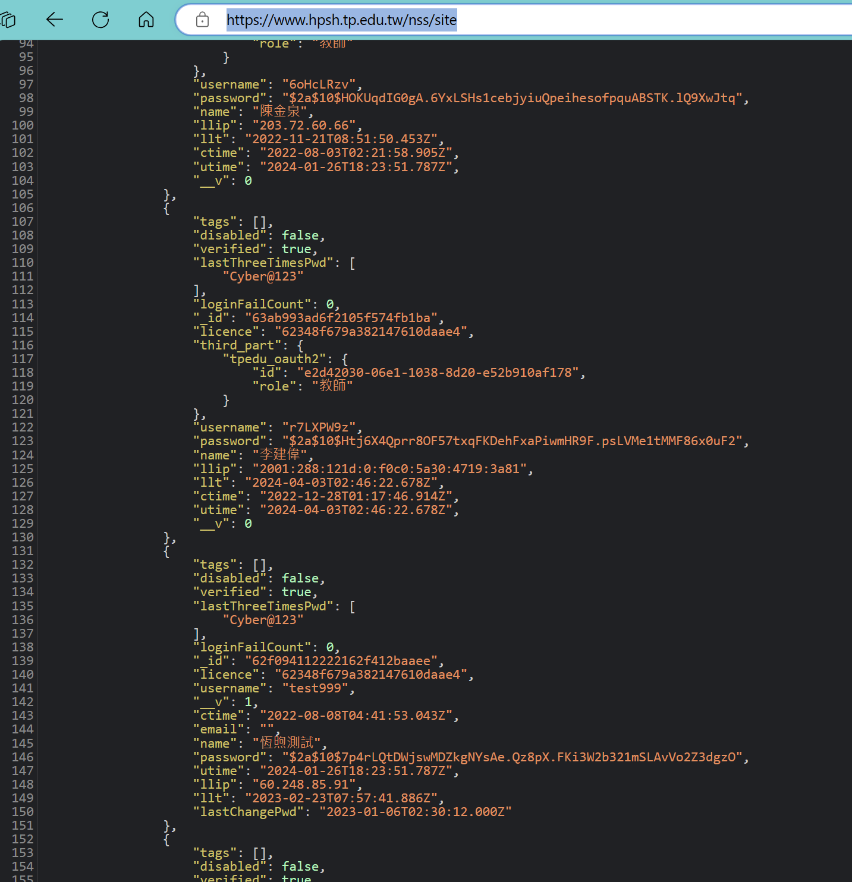Click ctime value "2022-08-03T02:21:58.905Z"

[356, 153]
